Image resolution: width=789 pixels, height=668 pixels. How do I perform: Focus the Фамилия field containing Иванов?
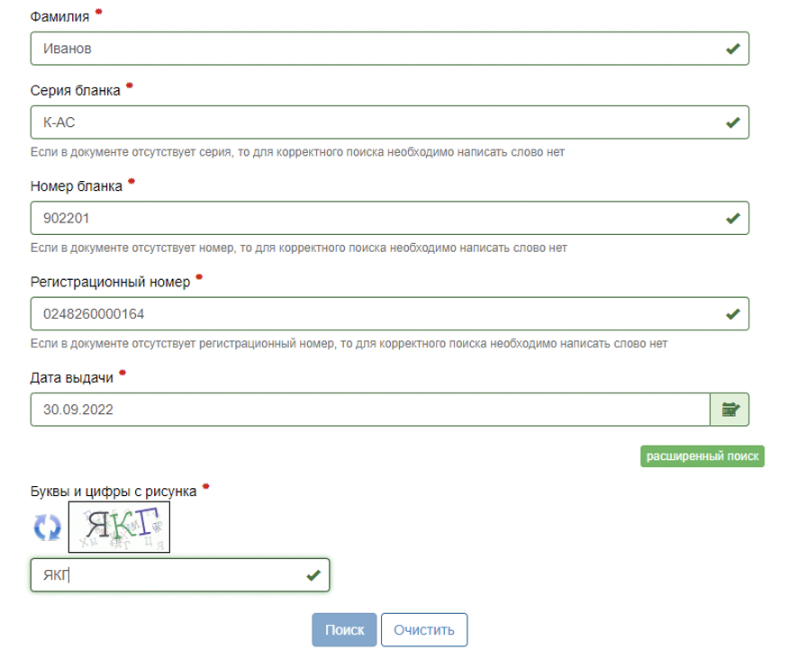[389, 49]
